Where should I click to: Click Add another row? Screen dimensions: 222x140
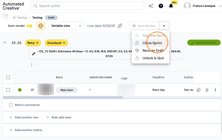coord(24,117)
